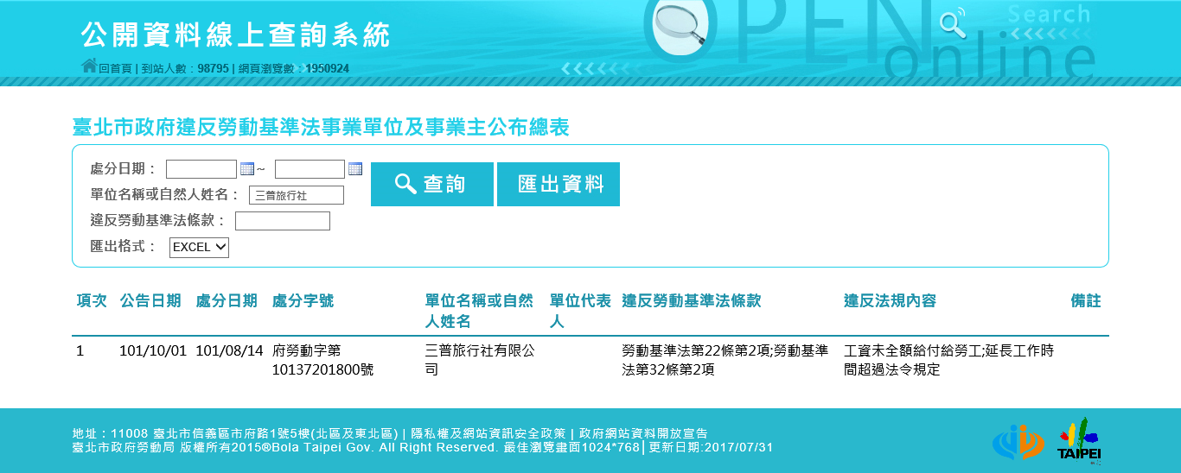Open the start date calendar picker

pyautogui.click(x=246, y=168)
